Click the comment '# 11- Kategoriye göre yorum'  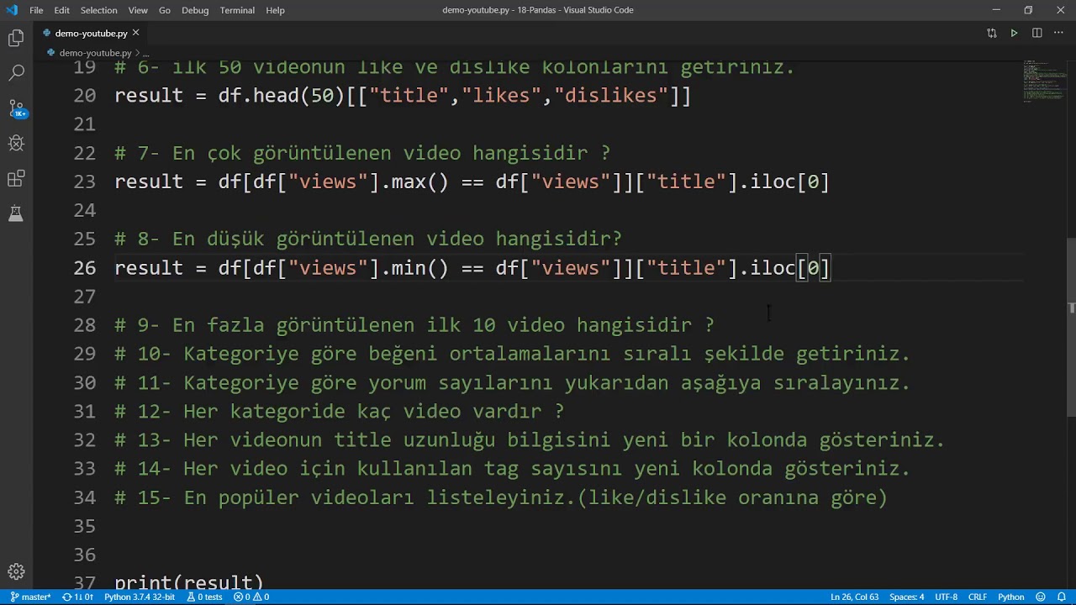[x=512, y=382]
